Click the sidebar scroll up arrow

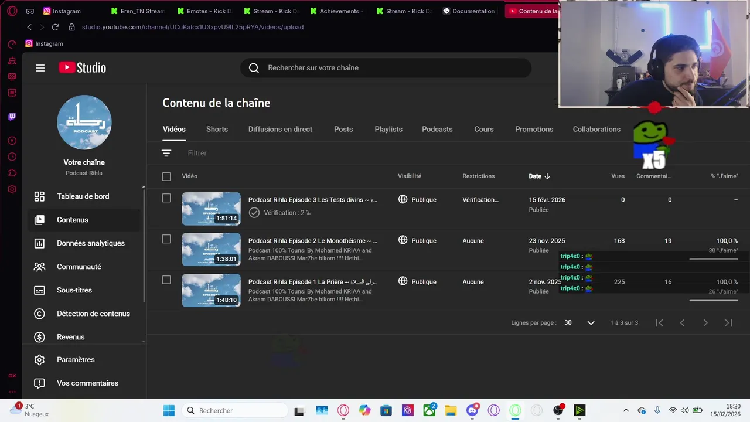pos(144,188)
